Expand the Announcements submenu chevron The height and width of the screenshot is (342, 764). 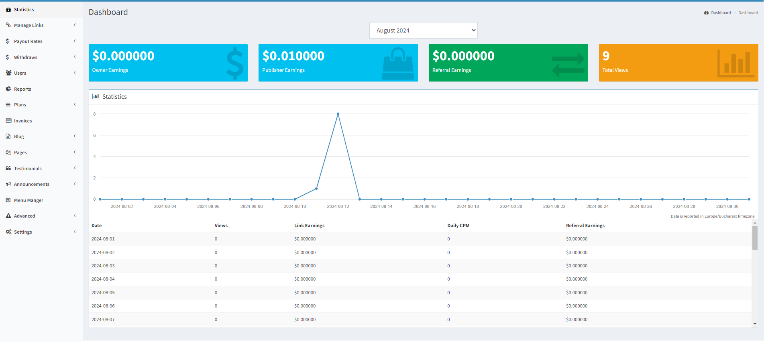point(75,184)
